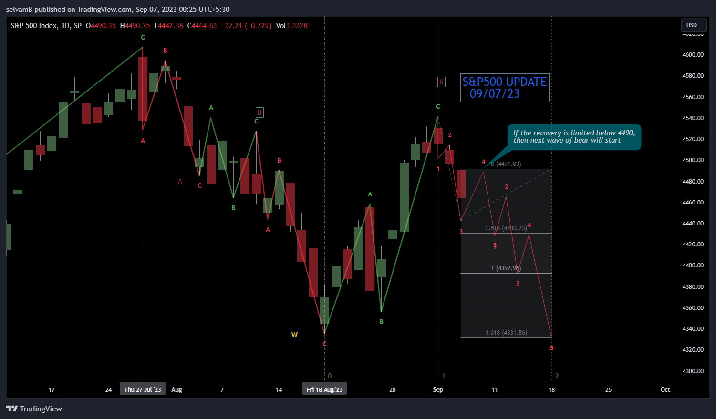The image size is (716, 419).
Task: Click the 28 date on time axis
Action: [392, 390]
